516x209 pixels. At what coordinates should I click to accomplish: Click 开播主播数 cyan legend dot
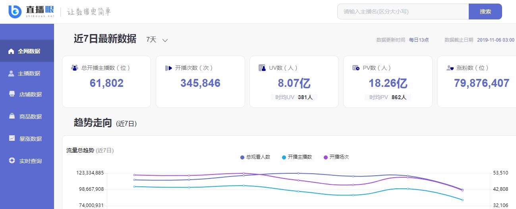pos(284,157)
